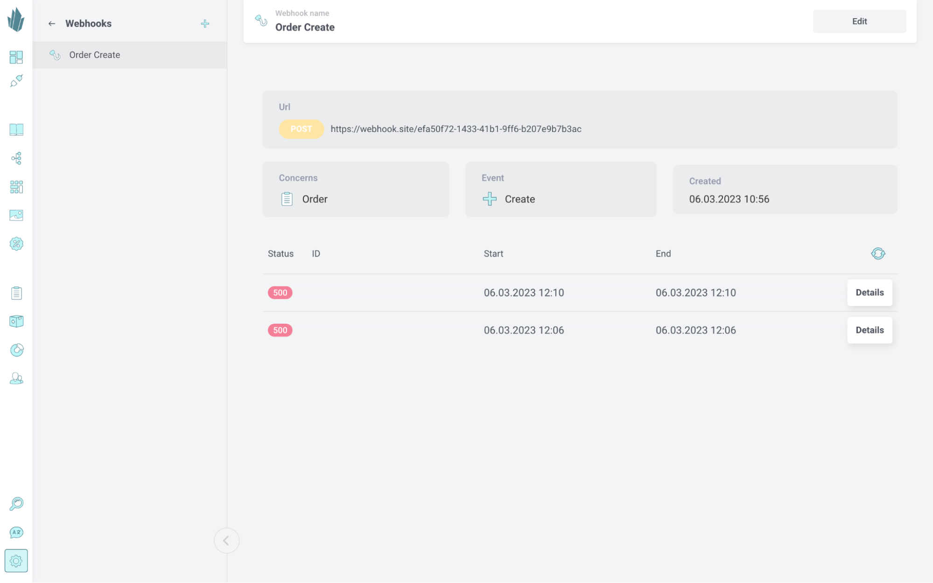Click the add new webhook plus button

205,23
